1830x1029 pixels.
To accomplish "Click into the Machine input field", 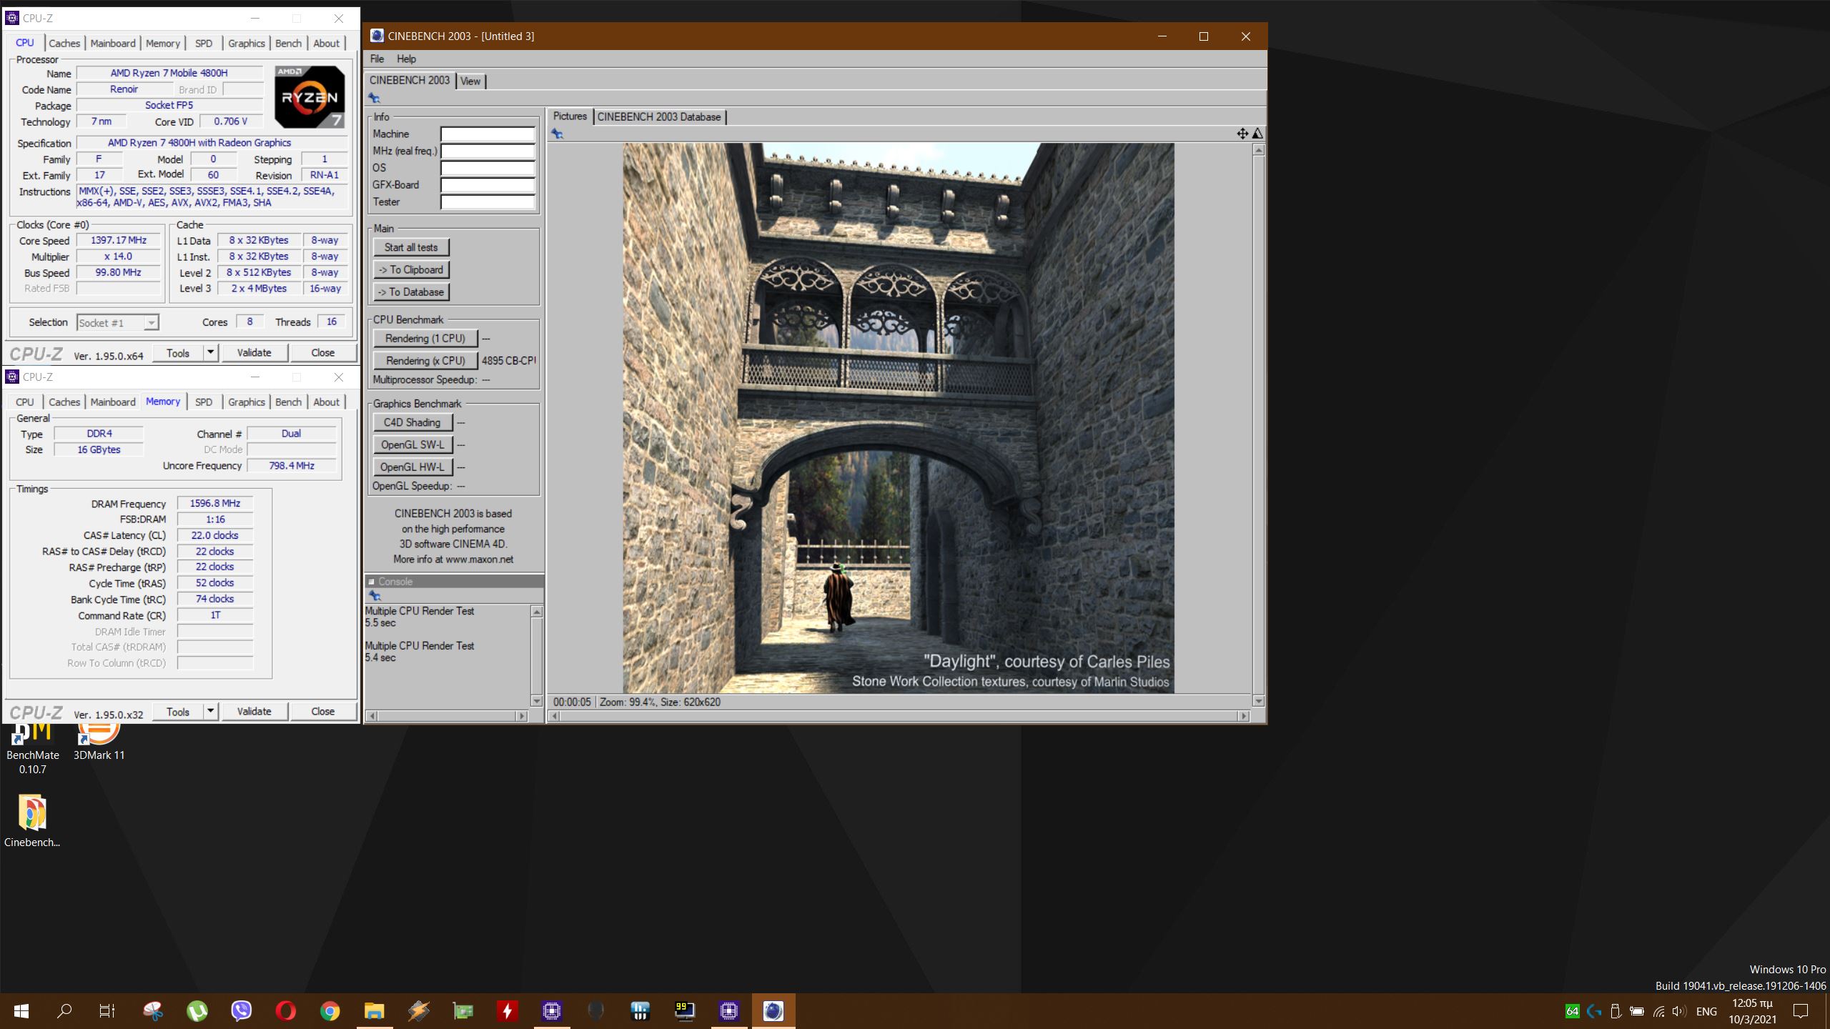I will [488, 134].
